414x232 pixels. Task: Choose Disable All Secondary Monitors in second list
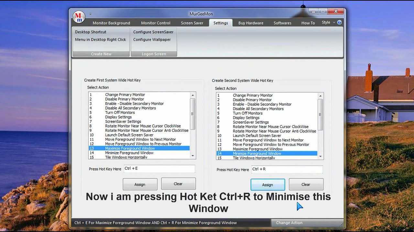point(267,109)
